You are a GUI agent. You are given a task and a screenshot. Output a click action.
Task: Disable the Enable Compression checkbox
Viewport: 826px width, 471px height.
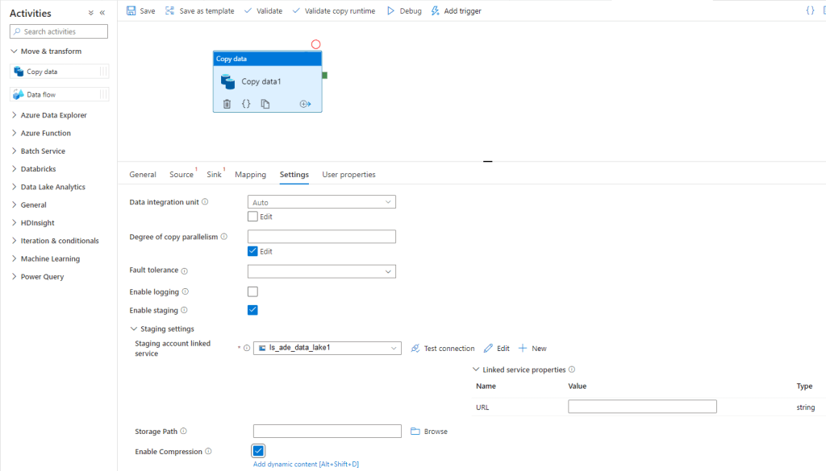pyautogui.click(x=258, y=451)
